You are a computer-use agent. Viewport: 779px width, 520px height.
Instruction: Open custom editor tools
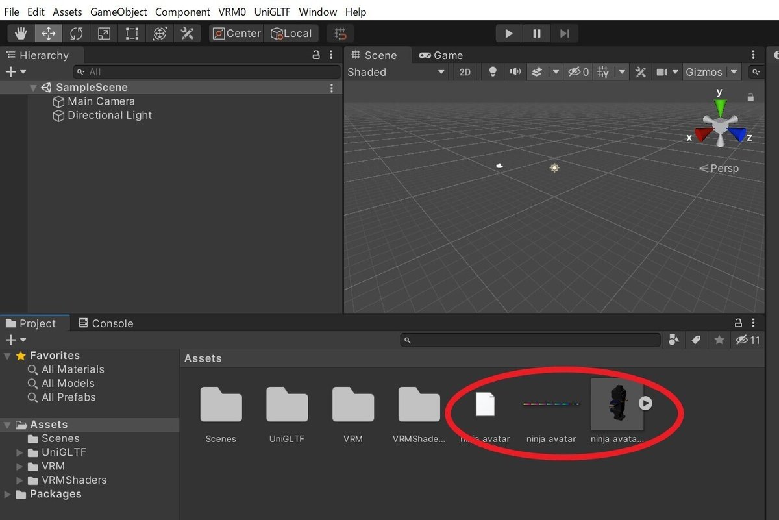coord(187,34)
